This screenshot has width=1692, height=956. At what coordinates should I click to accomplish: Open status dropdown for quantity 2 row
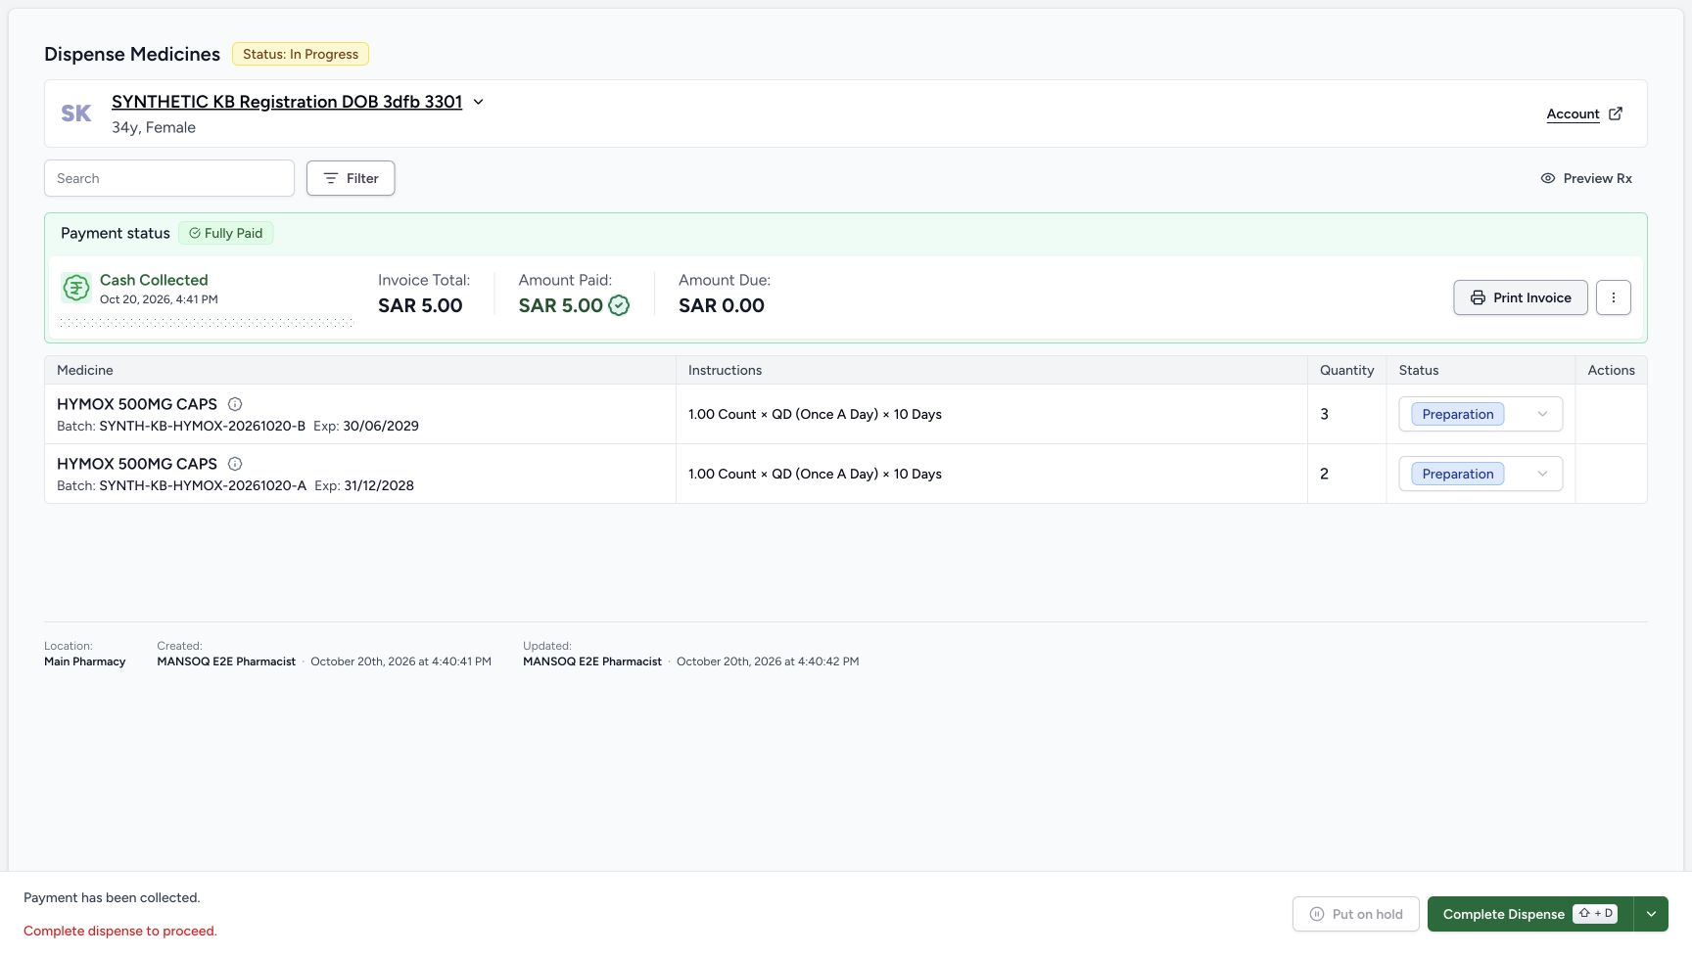(x=1480, y=474)
